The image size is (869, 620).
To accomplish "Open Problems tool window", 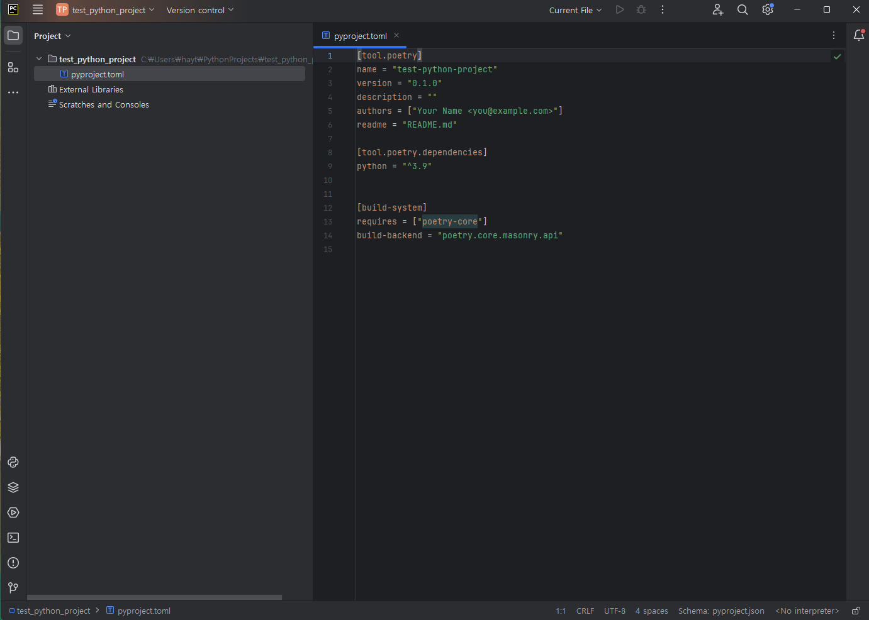I will (13, 563).
